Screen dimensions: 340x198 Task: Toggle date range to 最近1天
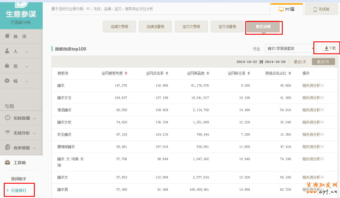[300, 62]
